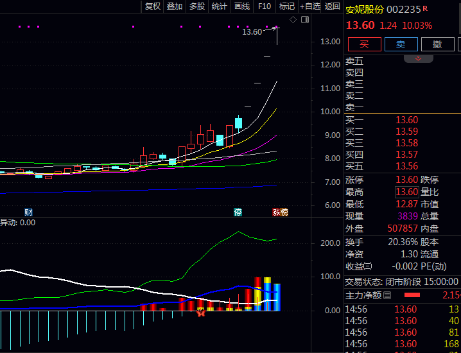Click the red butterfly signal icon
Viewport: 461px width, 353px height.
[x=200, y=312]
